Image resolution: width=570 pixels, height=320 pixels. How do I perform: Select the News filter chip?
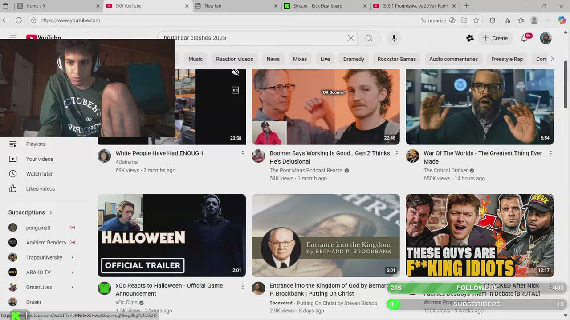tap(273, 59)
